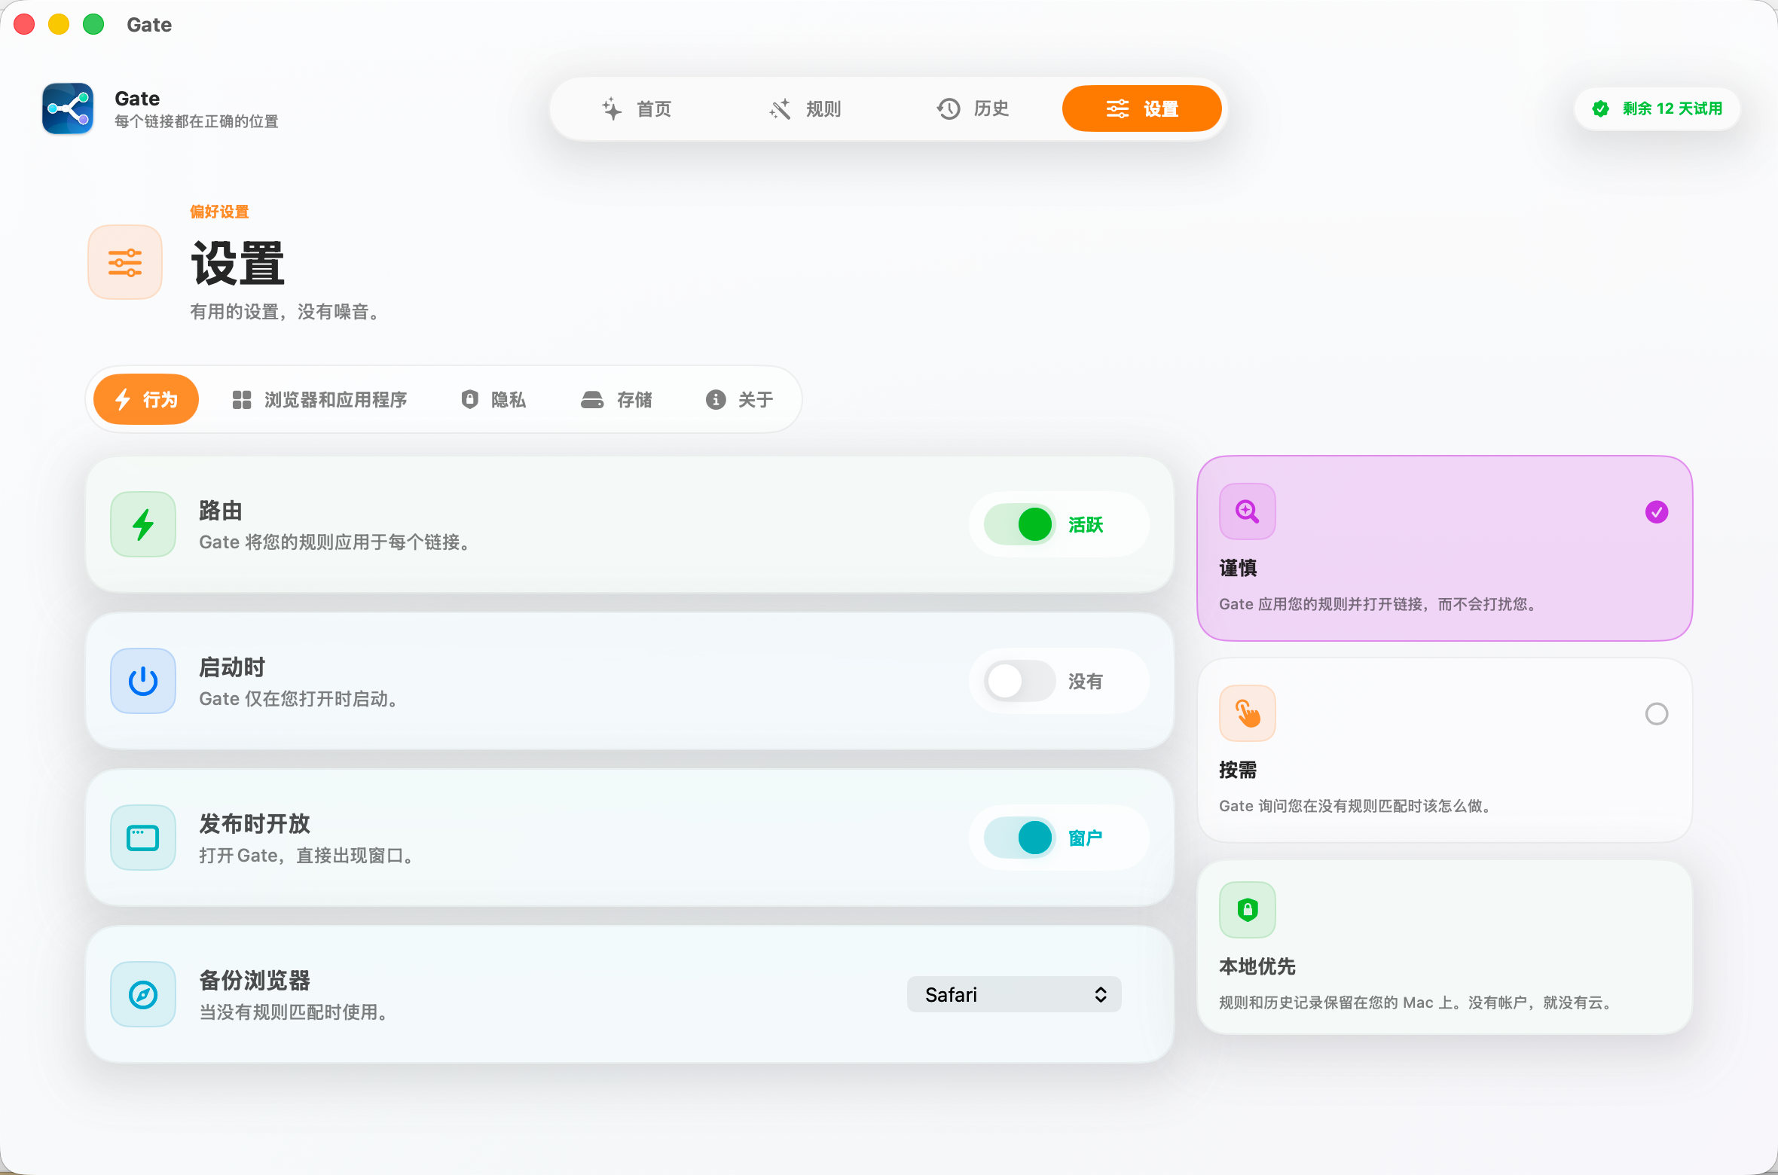Select the 谨慎 mode radio checkmark

pyautogui.click(x=1657, y=512)
